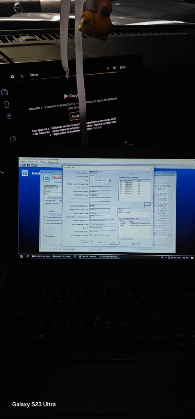Screen dimensions: 195x419
Task: Click the Secure Programming Data horizontal scrollbar
Action: [135, 239]
